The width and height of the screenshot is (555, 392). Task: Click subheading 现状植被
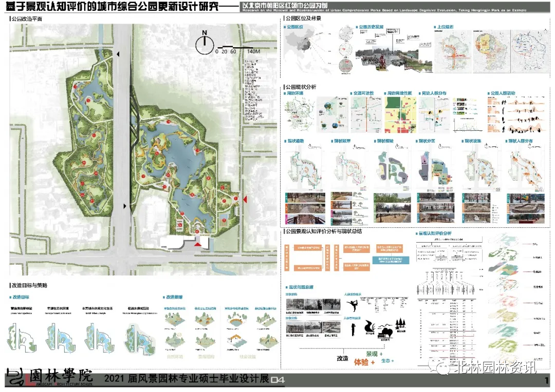click(385, 141)
